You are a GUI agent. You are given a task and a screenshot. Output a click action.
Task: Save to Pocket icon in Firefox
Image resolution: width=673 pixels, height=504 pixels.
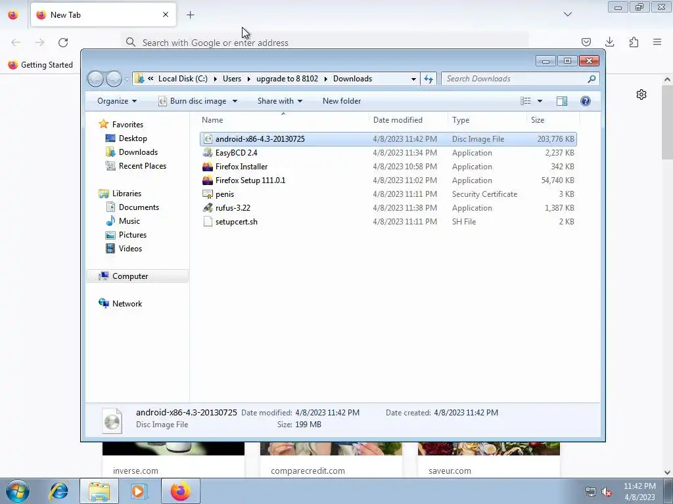pos(586,42)
